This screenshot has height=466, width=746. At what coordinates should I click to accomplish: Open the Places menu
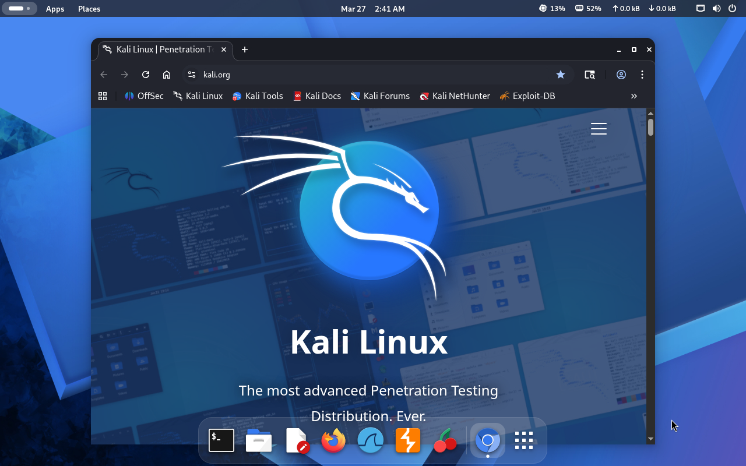tap(89, 9)
